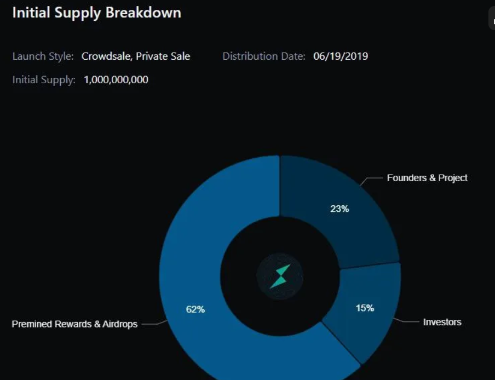The image size is (495, 380).
Task: Click the 62% percentage label
Action: tap(195, 309)
